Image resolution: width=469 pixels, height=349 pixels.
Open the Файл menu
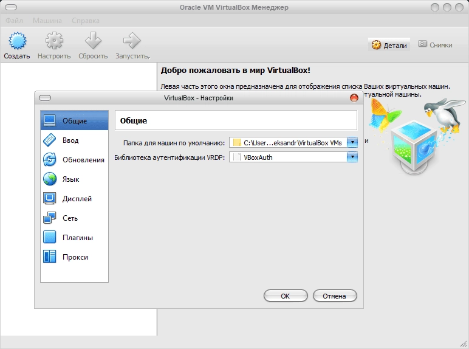coord(14,21)
